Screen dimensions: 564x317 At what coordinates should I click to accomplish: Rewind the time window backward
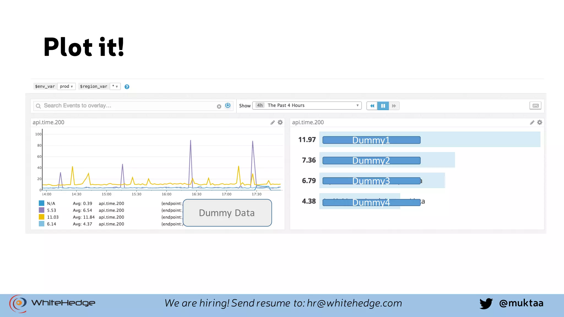point(372,106)
